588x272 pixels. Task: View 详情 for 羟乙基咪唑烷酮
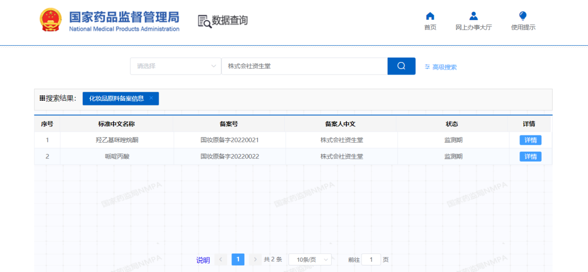(530, 140)
